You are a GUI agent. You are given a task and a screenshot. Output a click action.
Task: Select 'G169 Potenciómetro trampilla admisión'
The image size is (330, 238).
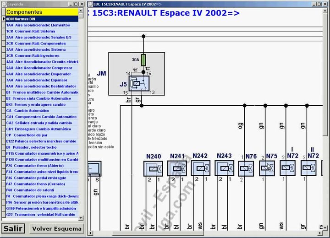42,208
